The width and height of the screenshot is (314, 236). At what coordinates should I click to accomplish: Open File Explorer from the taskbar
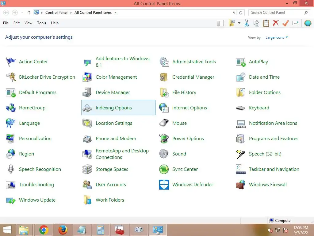click(x=24, y=230)
